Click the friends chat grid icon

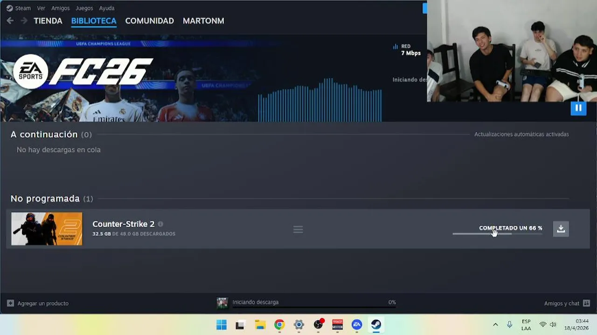coord(586,303)
